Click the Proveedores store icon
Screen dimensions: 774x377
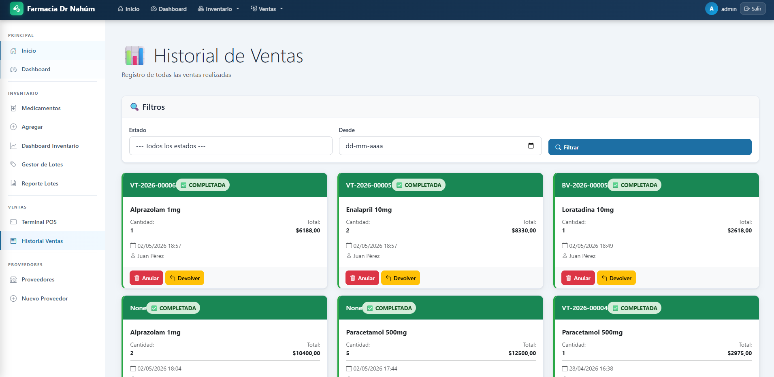(13, 279)
